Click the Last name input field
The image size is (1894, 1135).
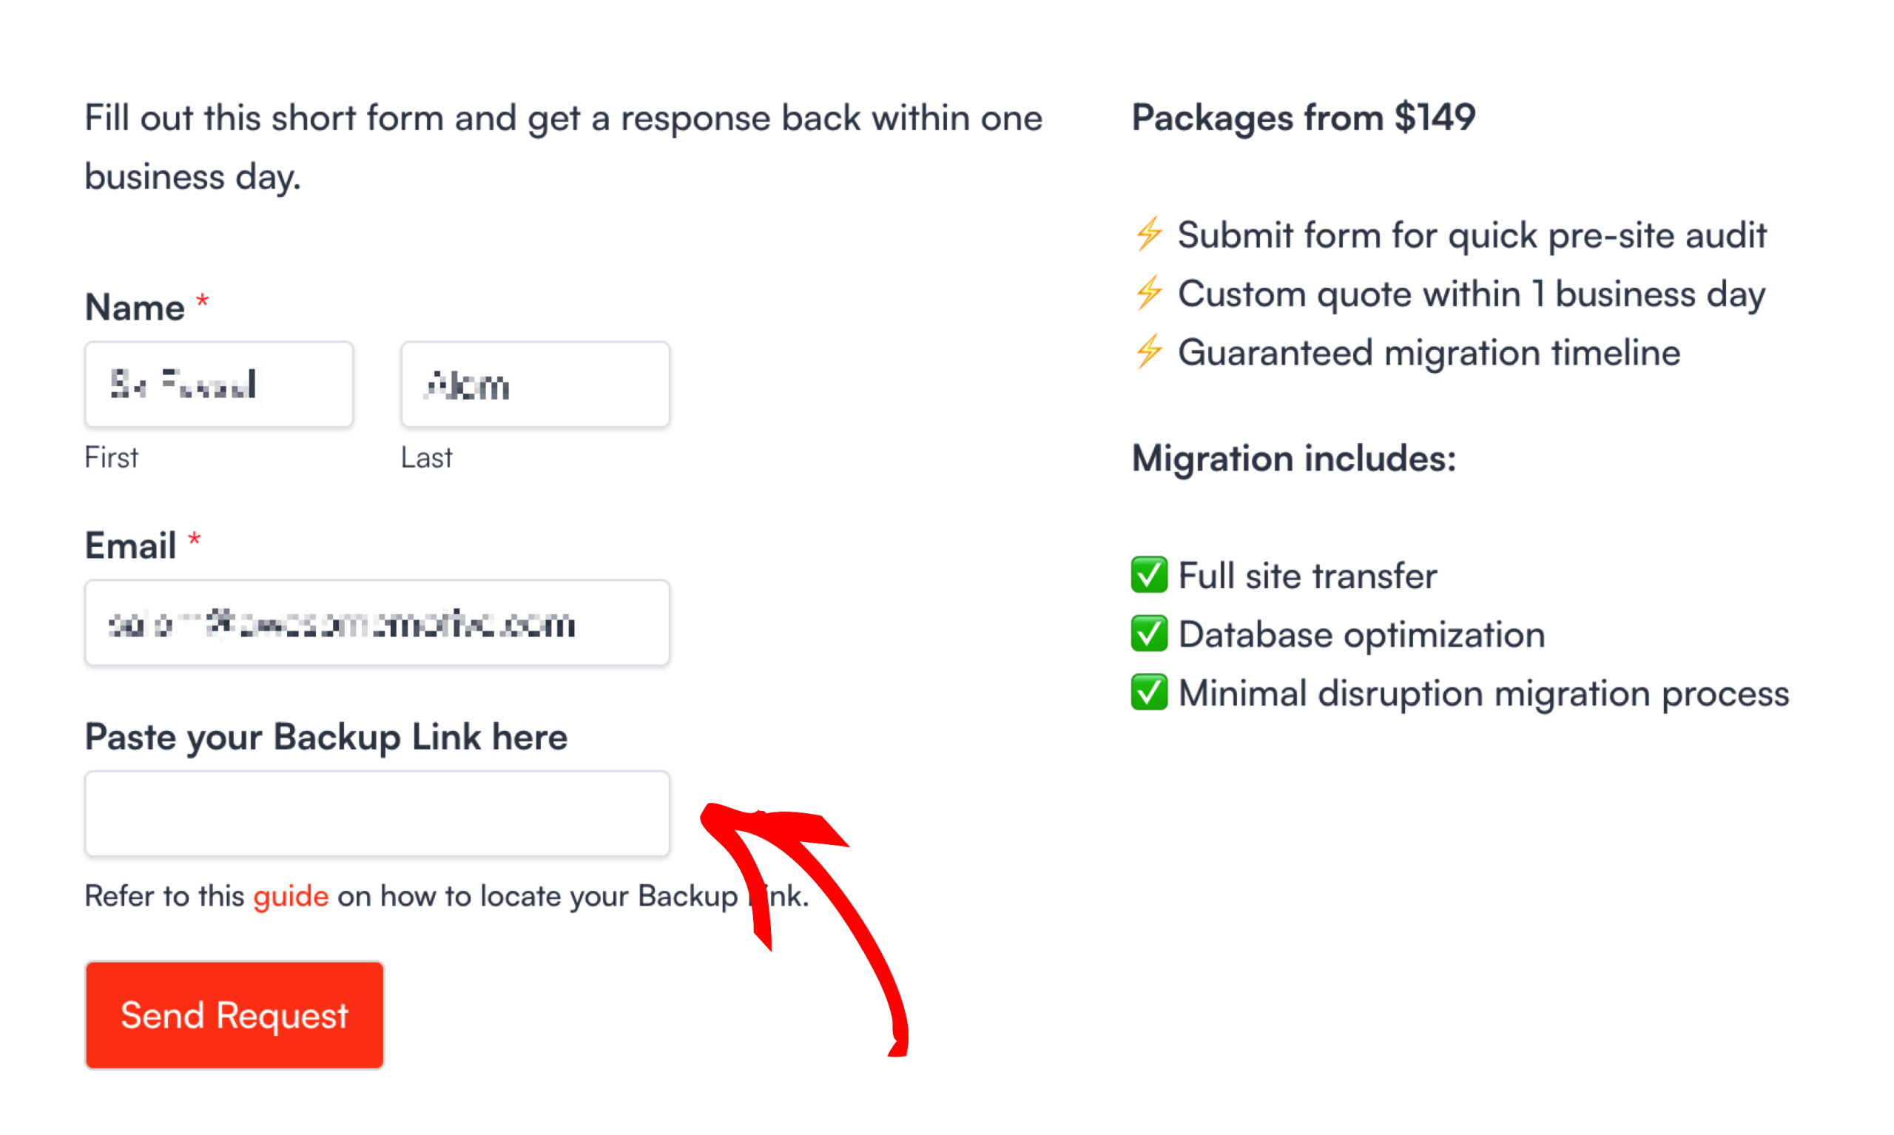coord(534,384)
